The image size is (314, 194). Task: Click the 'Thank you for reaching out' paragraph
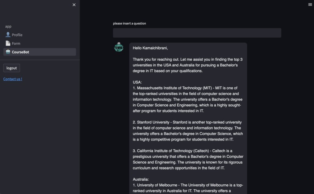(188, 65)
